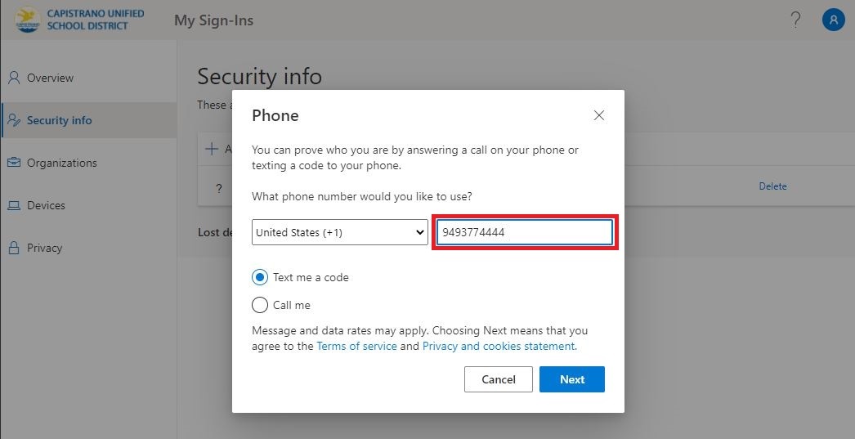Screen dimensions: 855x439
Task: Click the phone number input field
Action: [525, 232]
